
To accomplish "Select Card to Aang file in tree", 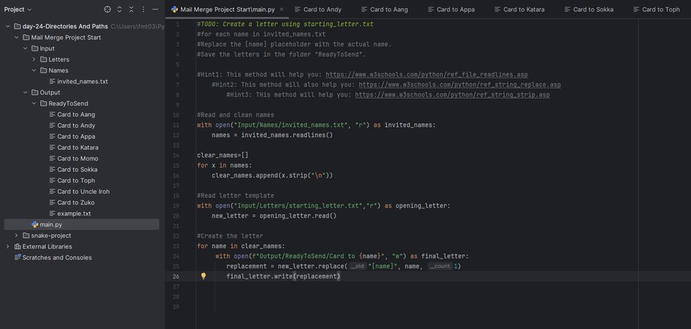I will tap(76, 114).
